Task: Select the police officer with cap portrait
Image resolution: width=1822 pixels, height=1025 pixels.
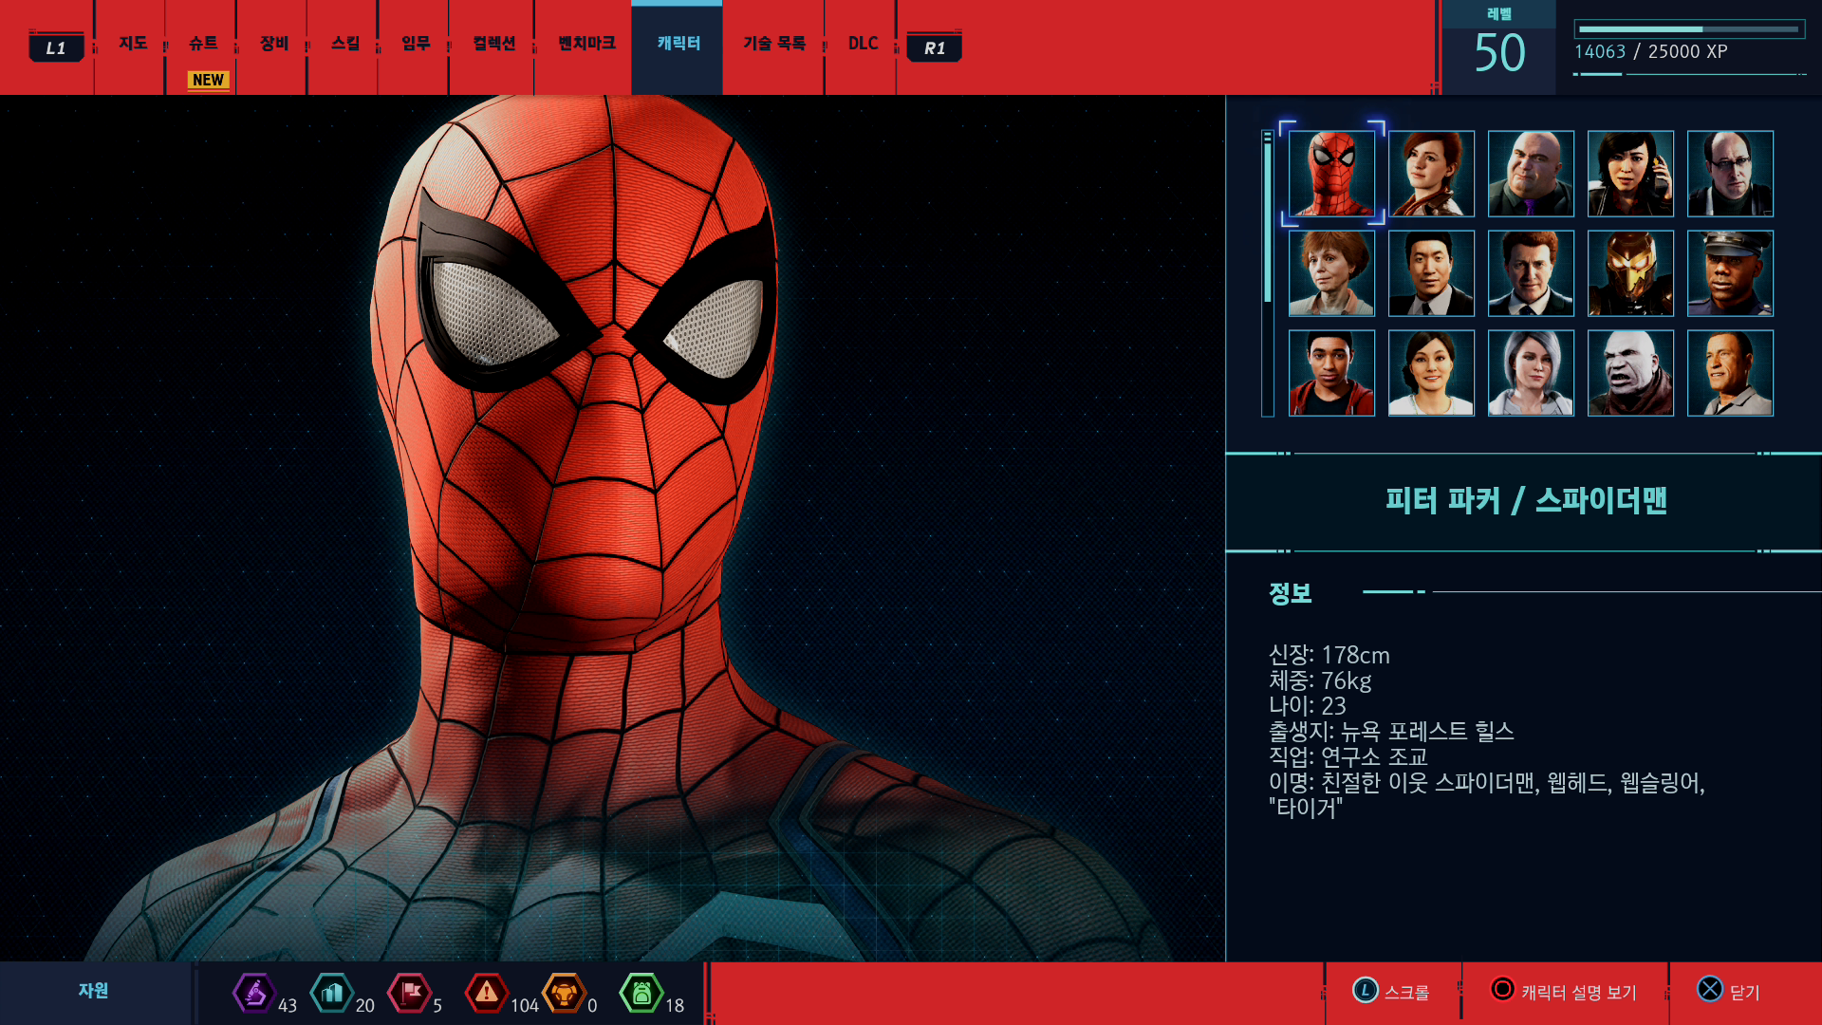Action: pyautogui.click(x=1730, y=273)
